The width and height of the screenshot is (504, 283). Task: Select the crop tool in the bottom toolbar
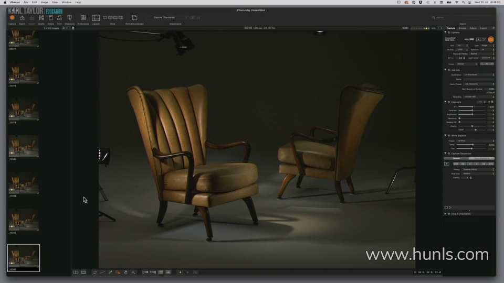pos(94,272)
